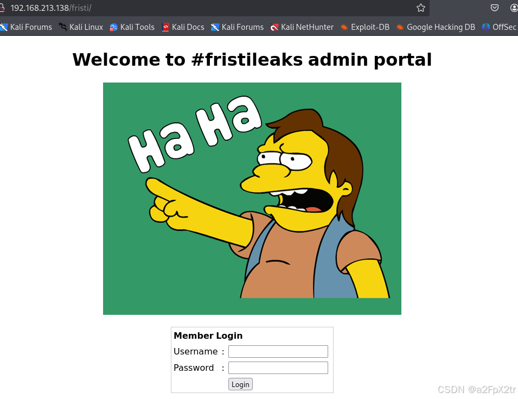Viewport: 518px width, 399px height.
Task: Click the Member Login label
Action: 208,335
